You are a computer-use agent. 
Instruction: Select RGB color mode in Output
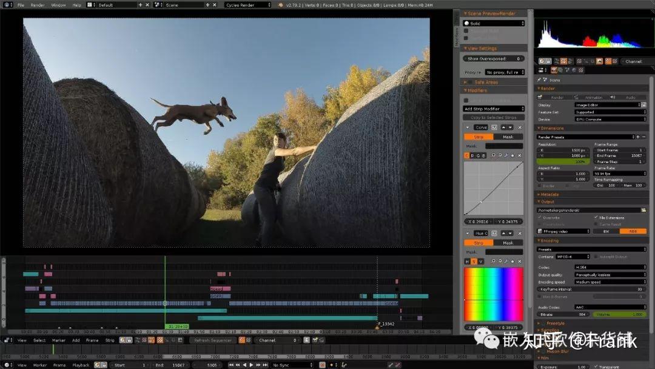point(633,231)
